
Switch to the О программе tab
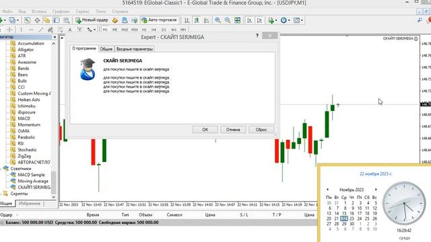(x=84, y=48)
